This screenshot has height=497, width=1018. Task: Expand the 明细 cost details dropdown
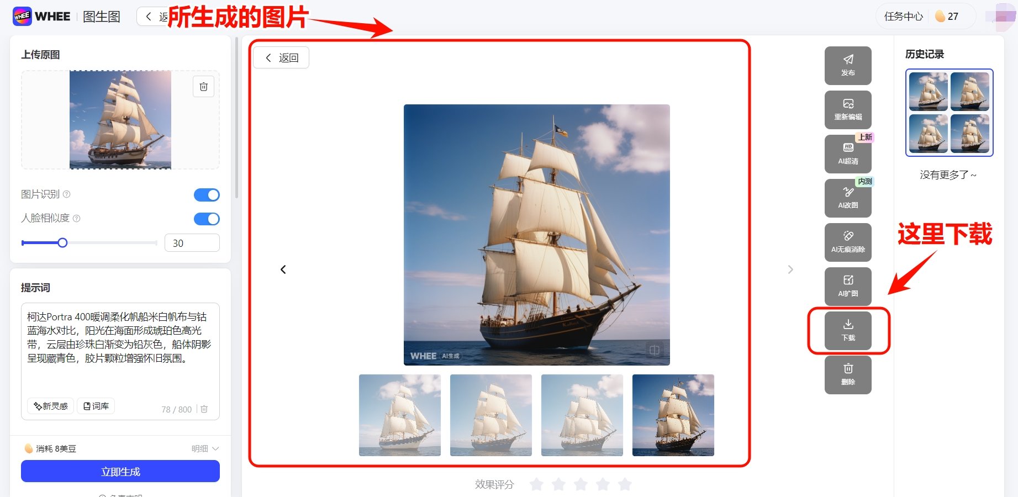click(x=205, y=448)
